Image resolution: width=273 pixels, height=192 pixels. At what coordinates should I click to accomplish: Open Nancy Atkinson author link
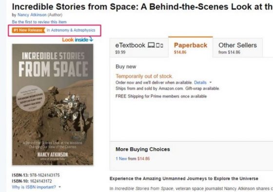(x=32, y=15)
